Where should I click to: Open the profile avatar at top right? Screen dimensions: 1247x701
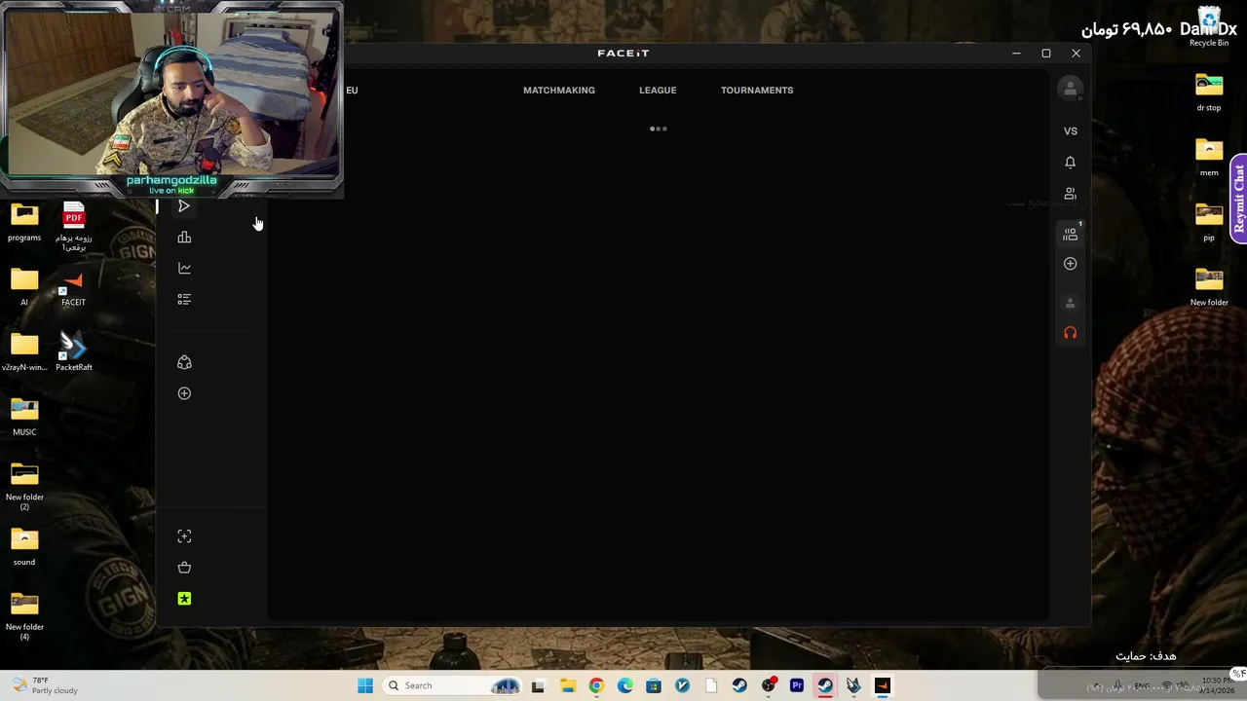(1070, 89)
